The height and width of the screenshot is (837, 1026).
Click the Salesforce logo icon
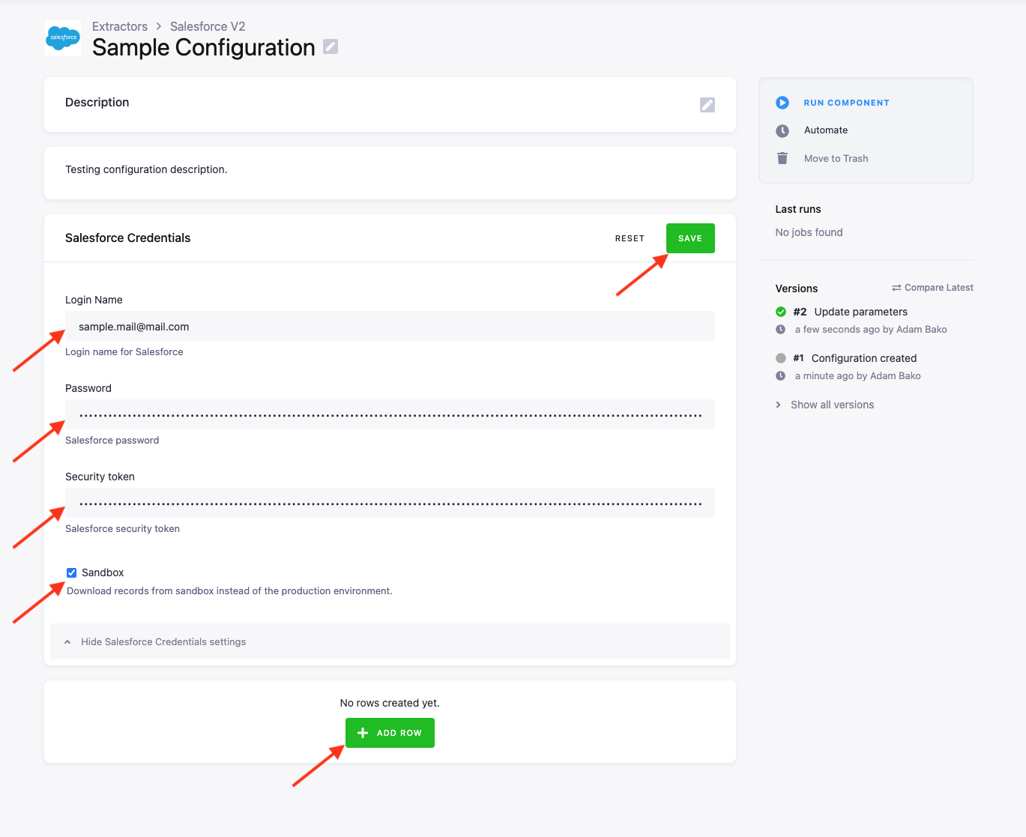[63, 37]
